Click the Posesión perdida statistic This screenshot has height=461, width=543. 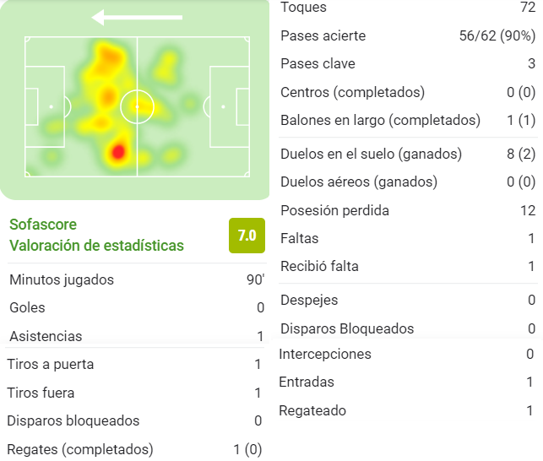tap(408, 210)
